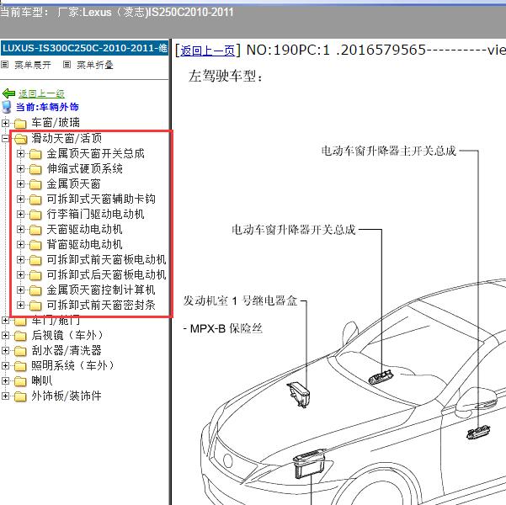506x505 pixels.
Task: Click the folder icon for 车窗/玻璃
Action: (x=21, y=123)
